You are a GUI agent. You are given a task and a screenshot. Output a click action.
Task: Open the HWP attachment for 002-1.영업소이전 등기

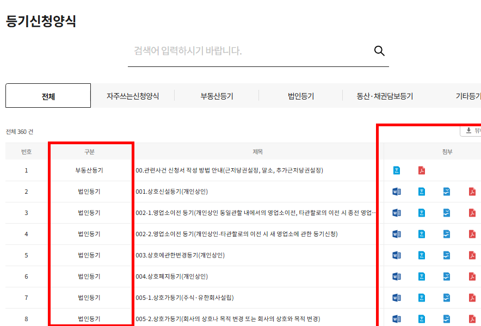[421, 213]
